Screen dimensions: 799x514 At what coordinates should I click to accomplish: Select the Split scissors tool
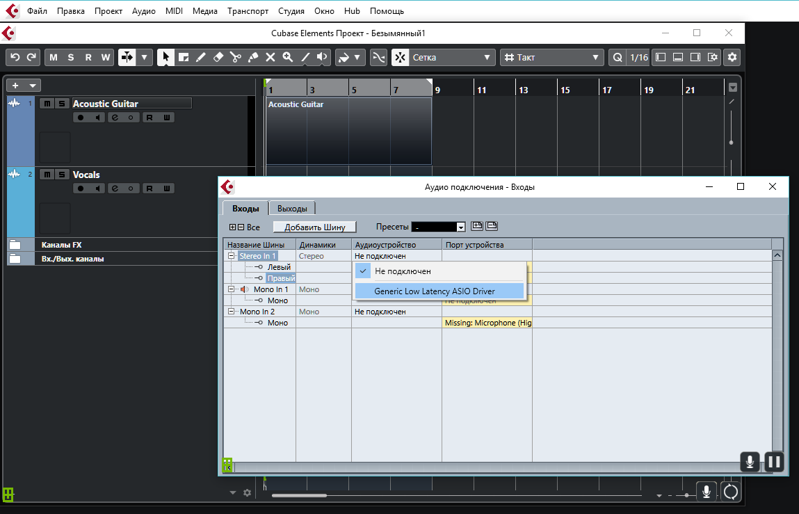236,57
